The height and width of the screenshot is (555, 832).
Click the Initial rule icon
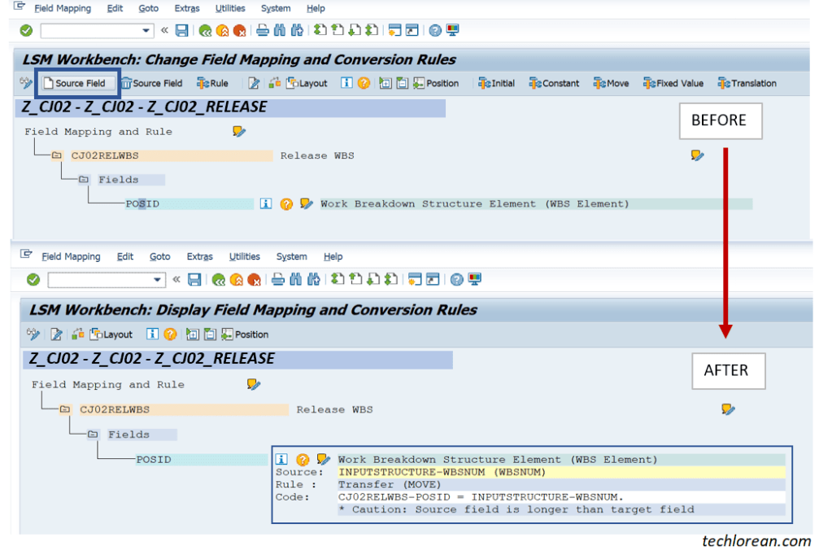[496, 82]
